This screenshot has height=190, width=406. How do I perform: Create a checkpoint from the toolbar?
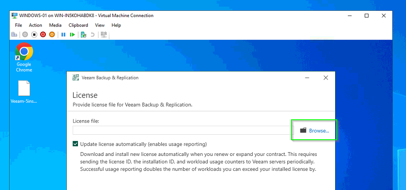pos(83,35)
